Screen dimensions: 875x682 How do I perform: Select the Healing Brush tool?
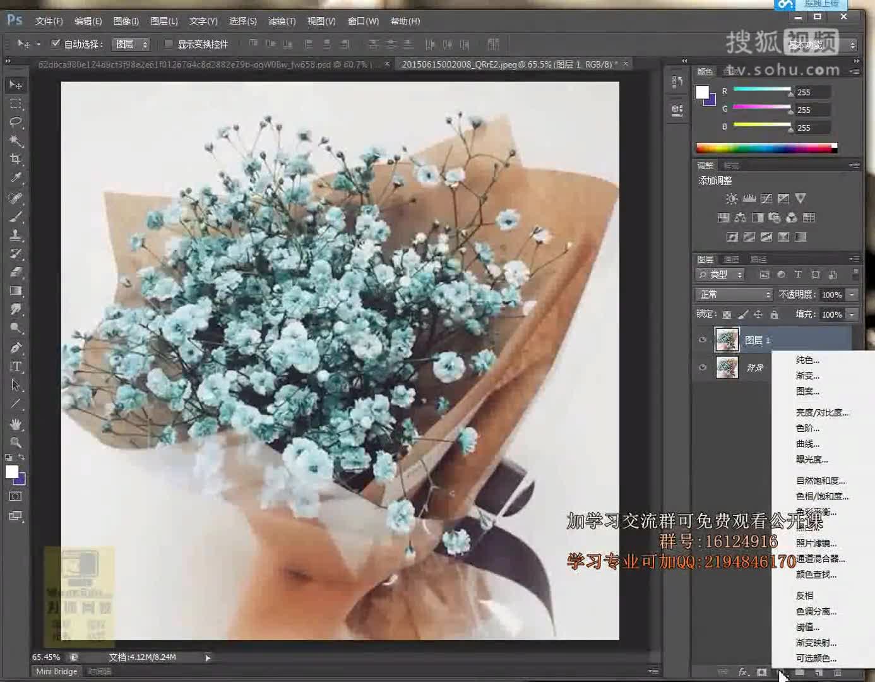[15, 198]
